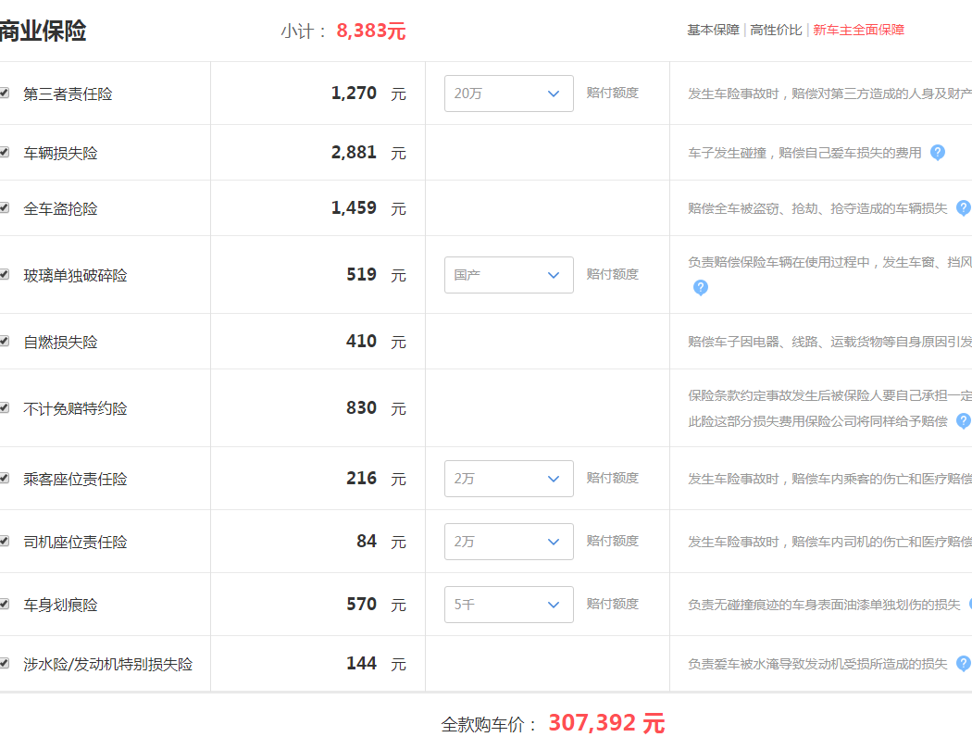Click 司机座位责任险 label text
This screenshot has width=972, height=737.
(76, 543)
